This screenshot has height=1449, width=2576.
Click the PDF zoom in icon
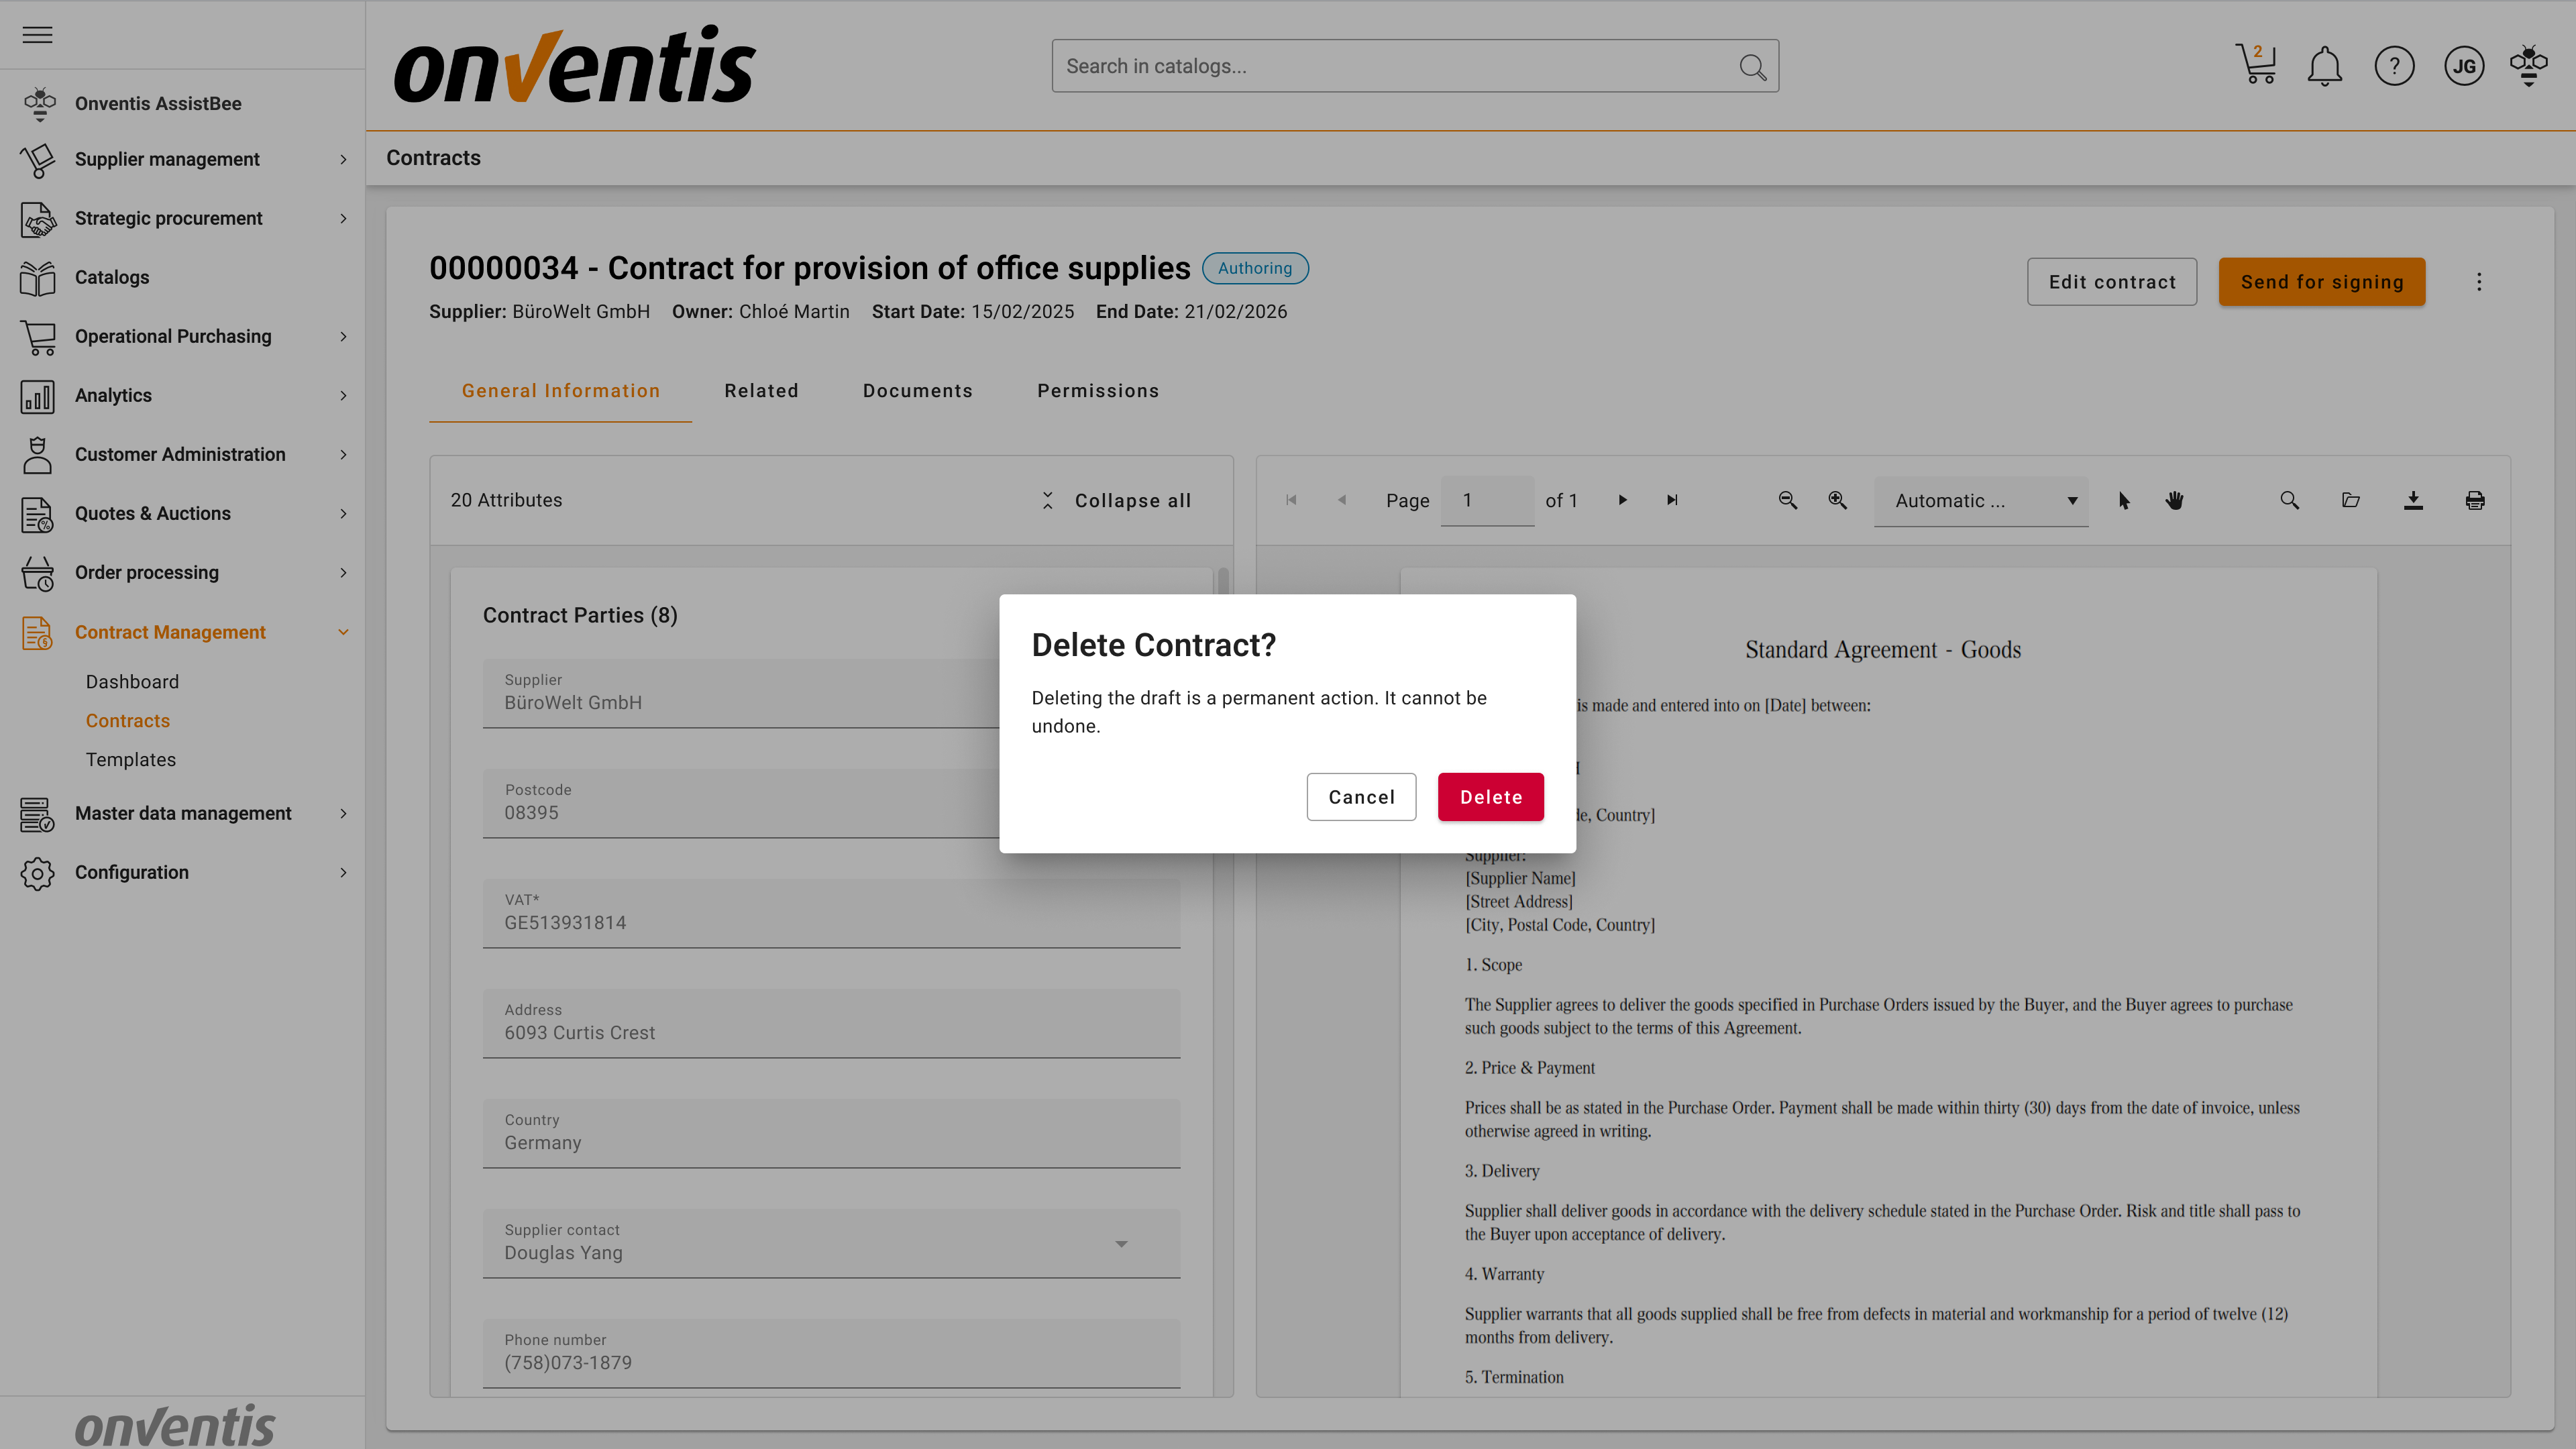coord(1838,500)
